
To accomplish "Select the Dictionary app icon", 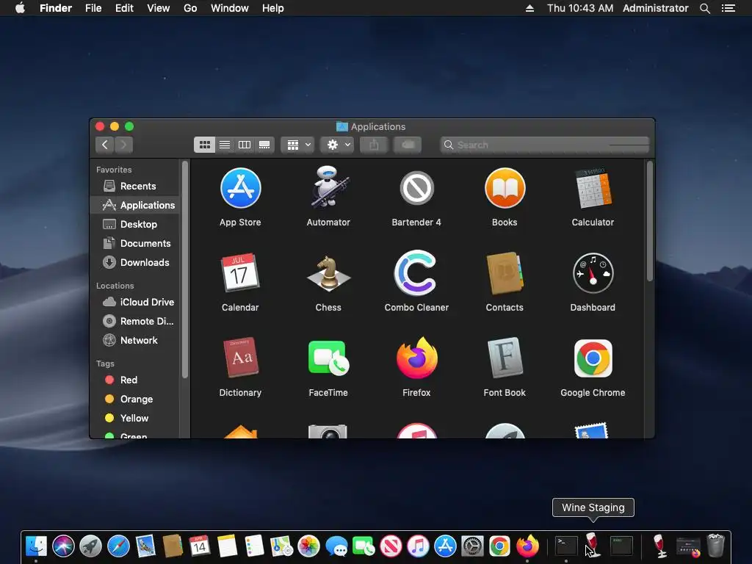I will [240, 358].
